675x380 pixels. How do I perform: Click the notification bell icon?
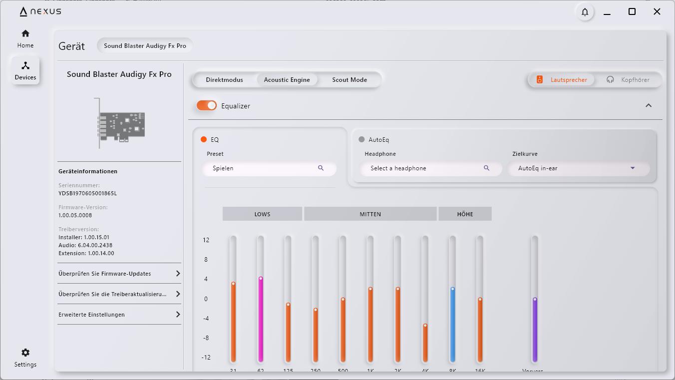point(585,12)
